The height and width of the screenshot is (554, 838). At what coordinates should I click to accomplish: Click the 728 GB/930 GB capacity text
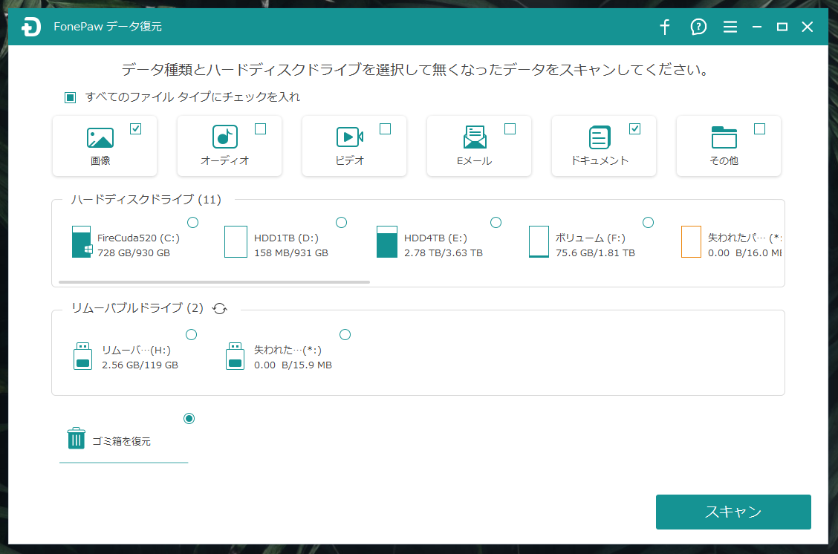(x=134, y=252)
